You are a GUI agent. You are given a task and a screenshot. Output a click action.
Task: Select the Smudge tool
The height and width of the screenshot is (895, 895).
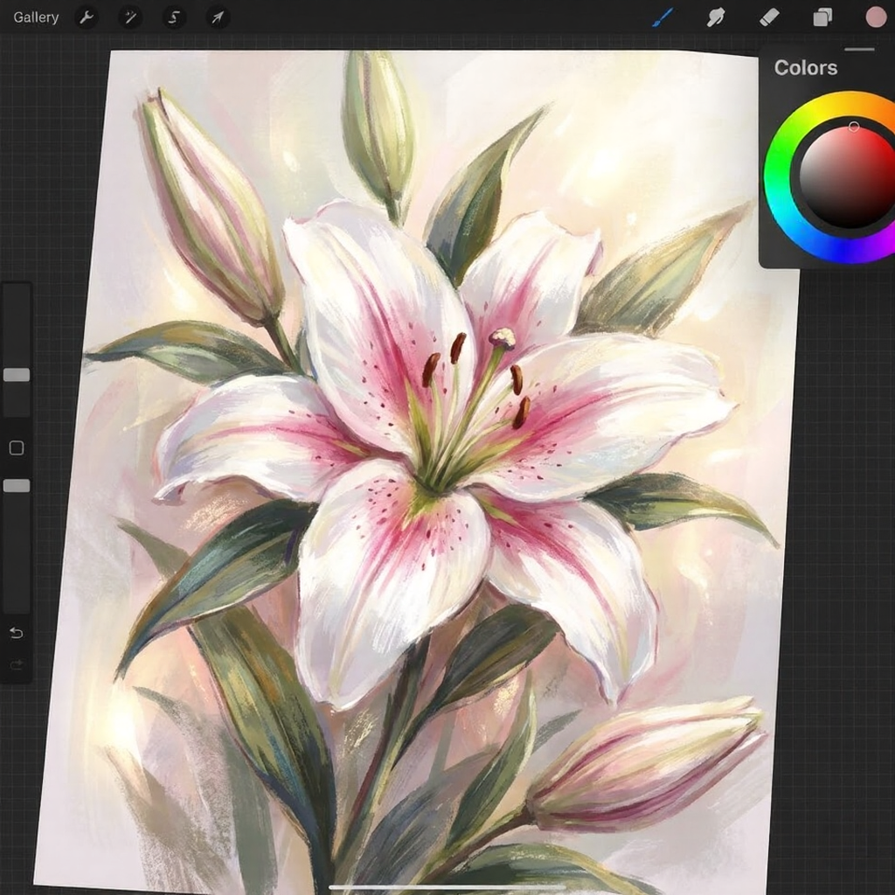point(715,17)
